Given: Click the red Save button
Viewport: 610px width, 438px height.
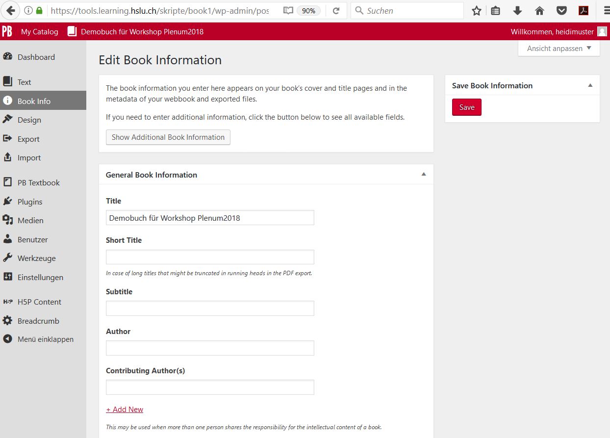Looking at the screenshot, I should click(466, 107).
